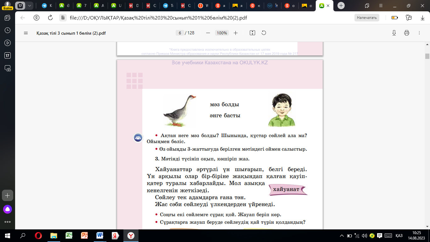This screenshot has height=242, width=430.
Task: Switch to the Telegram tab labeled K
Action: point(47,6)
